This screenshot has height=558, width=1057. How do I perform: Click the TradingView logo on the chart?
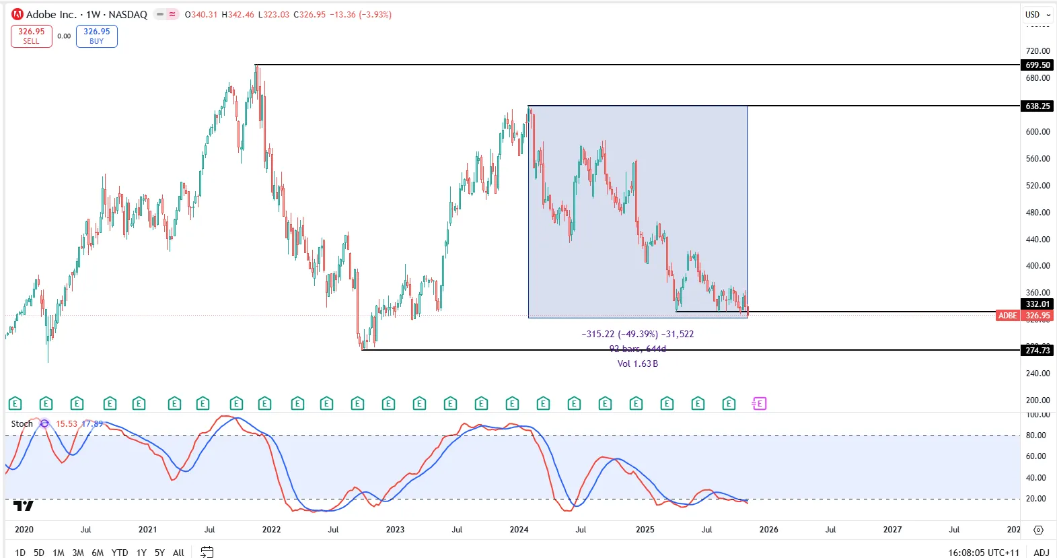(x=23, y=505)
